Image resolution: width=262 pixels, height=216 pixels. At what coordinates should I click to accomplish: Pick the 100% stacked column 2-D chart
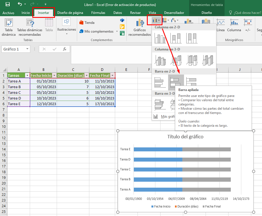pyautogui.click(x=192, y=38)
